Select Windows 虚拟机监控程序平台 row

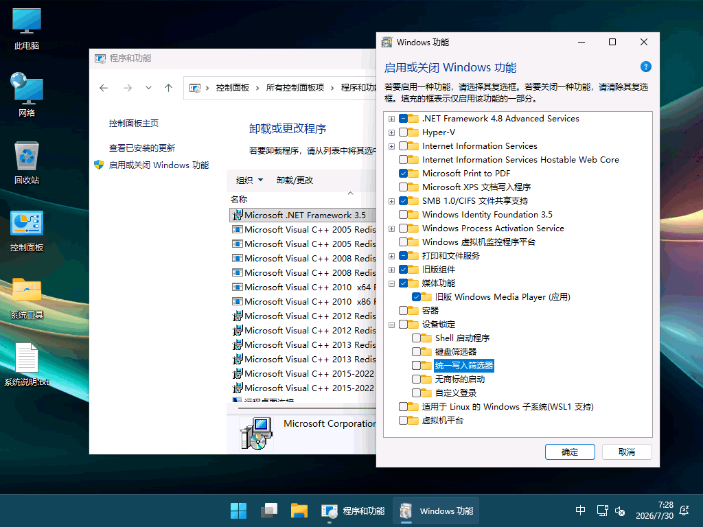coord(479,242)
